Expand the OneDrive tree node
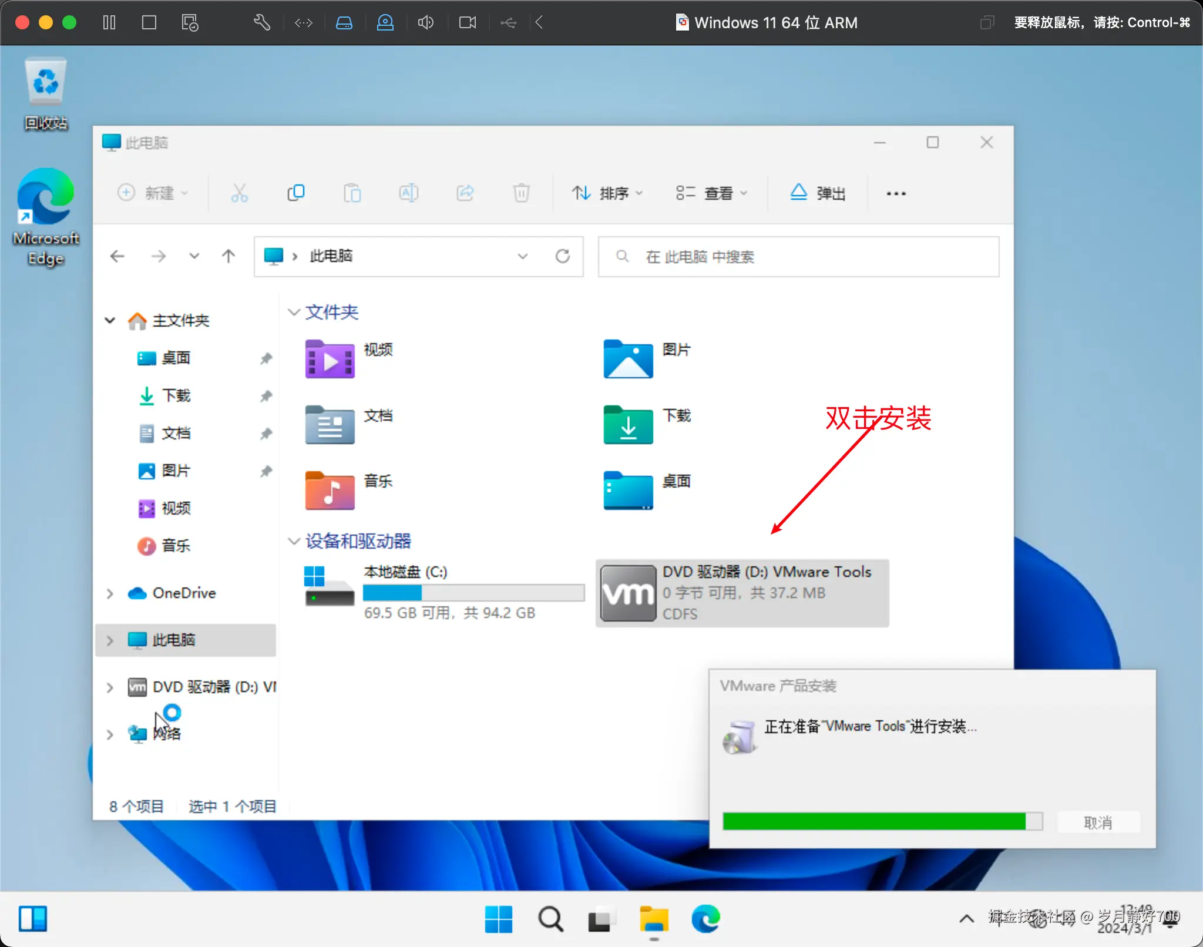This screenshot has width=1203, height=947. [x=110, y=593]
